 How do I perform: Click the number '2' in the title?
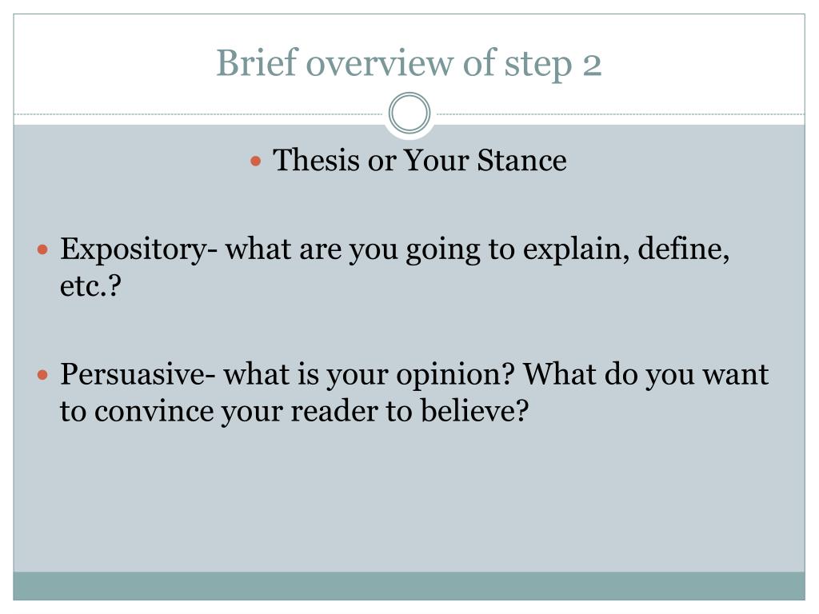point(593,65)
